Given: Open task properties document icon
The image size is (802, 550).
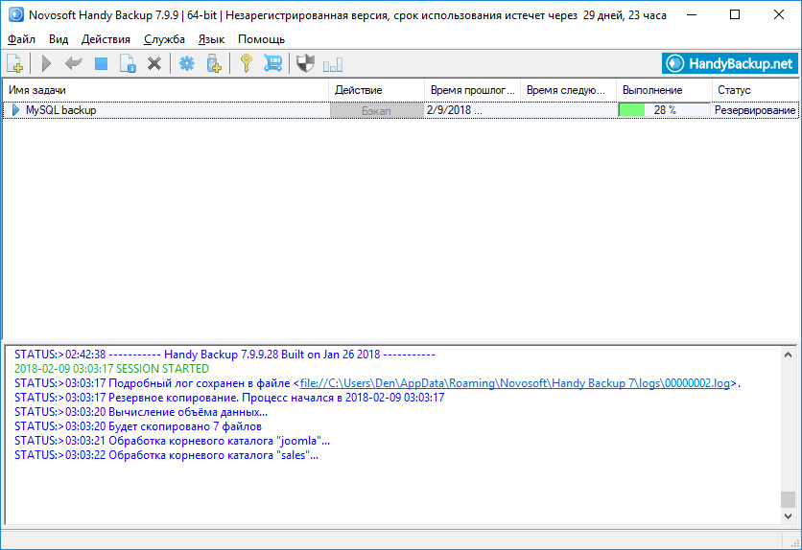Looking at the screenshot, I should tap(128, 64).
